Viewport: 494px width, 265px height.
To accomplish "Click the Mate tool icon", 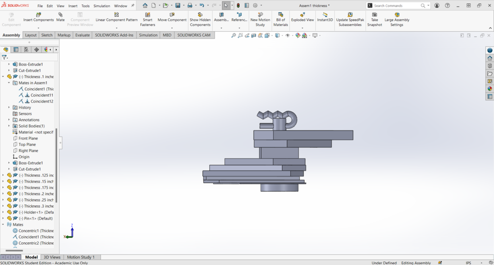I will (60, 15).
